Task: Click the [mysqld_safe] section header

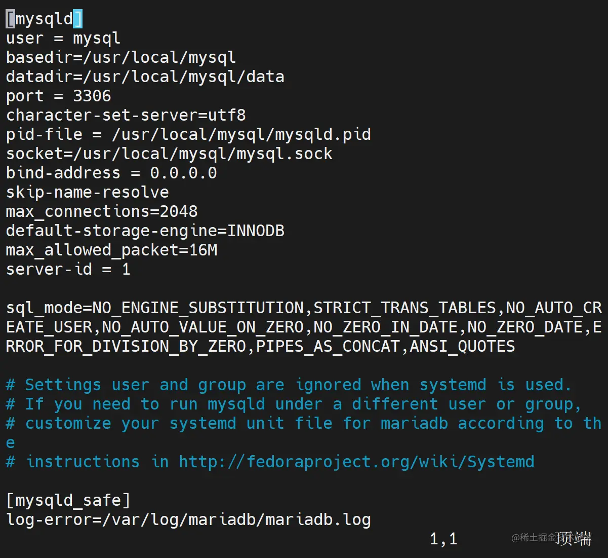Action: (68, 501)
